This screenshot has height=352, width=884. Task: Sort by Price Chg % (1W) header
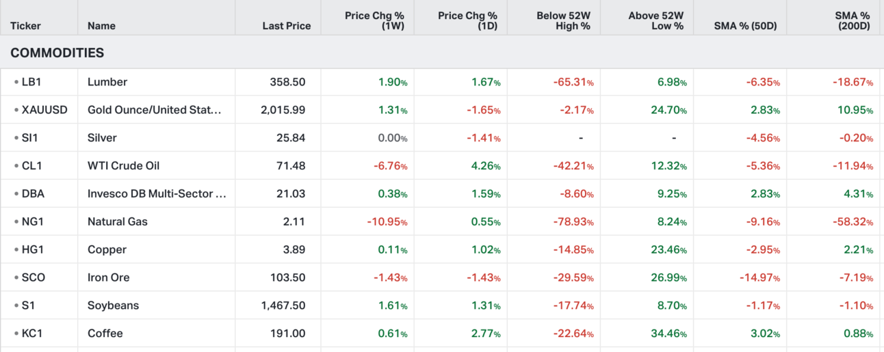pos(376,21)
